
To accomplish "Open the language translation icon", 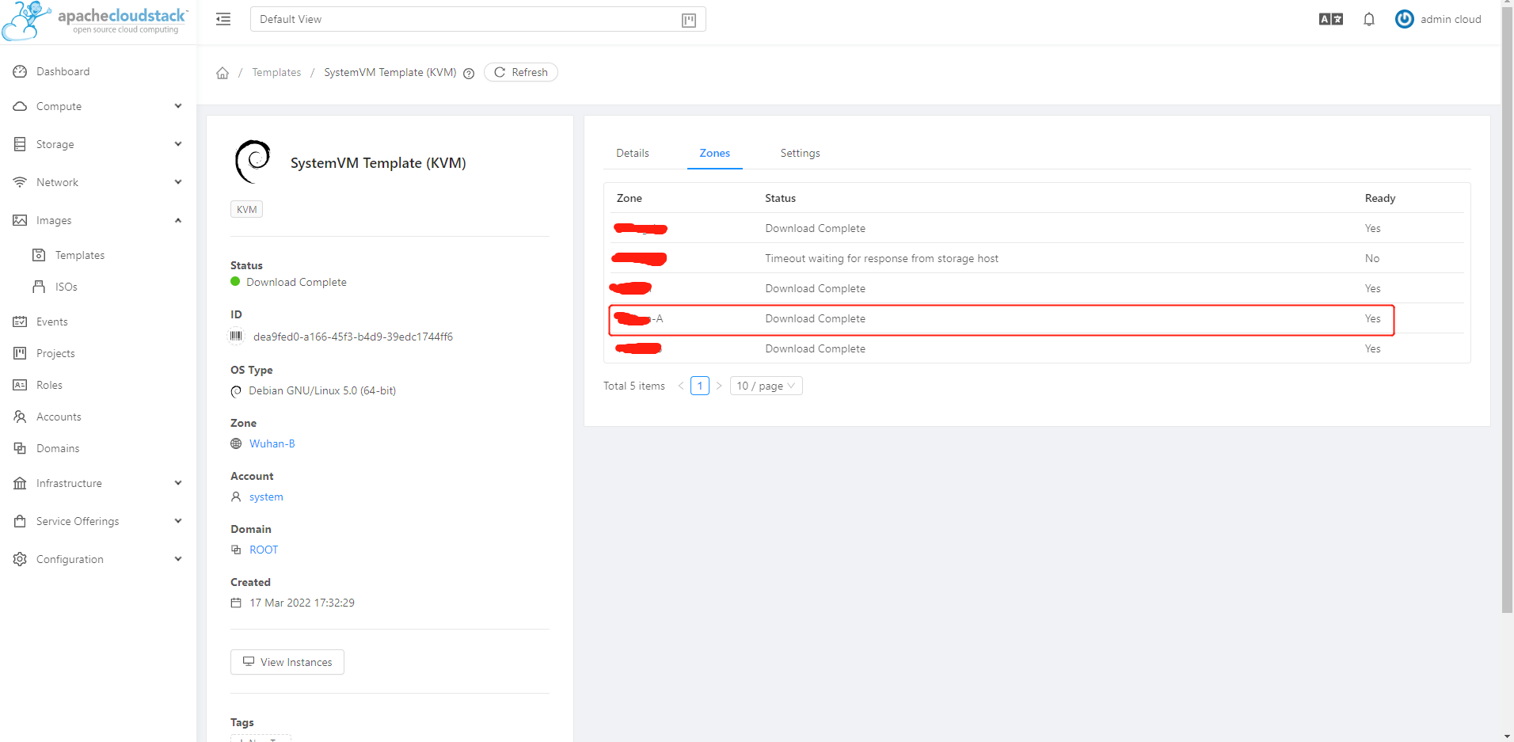I will pyautogui.click(x=1331, y=19).
